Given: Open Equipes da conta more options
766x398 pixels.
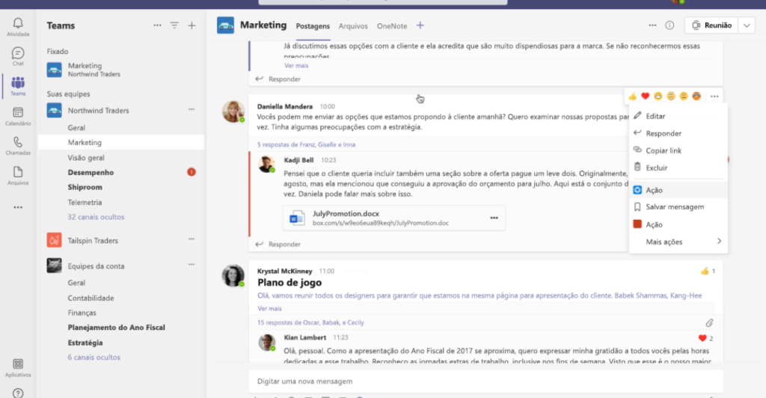Looking at the screenshot, I should pyautogui.click(x=191, y=265).
